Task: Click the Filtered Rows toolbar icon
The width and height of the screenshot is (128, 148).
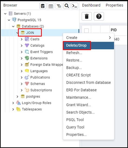Action: coord(59,6)
